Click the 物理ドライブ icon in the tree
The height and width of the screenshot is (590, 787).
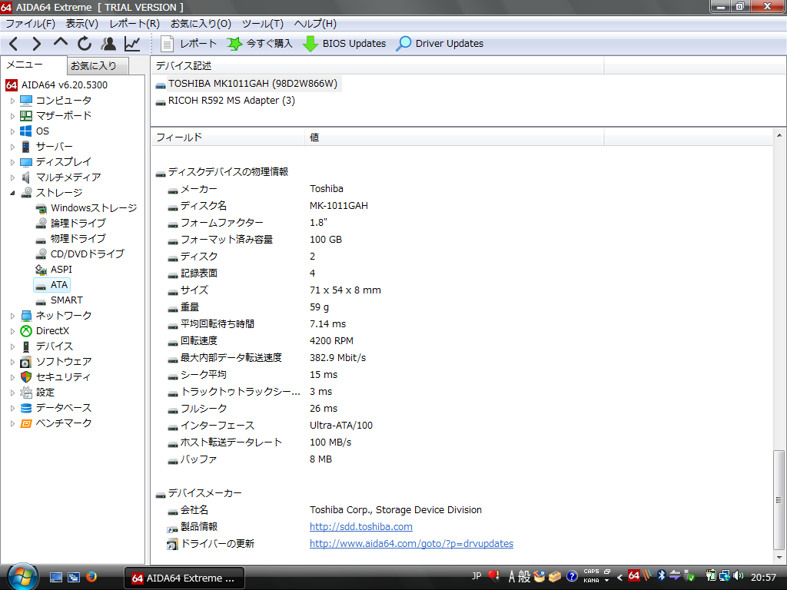pos(42,240)
